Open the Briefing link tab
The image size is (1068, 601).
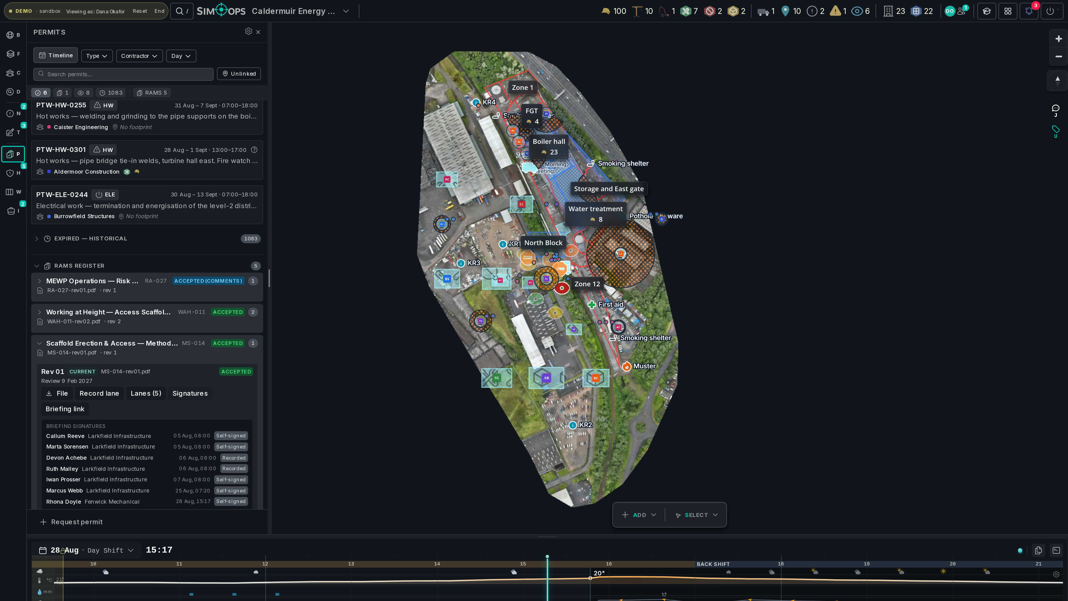pyautogui.click(x=65, y=409)
